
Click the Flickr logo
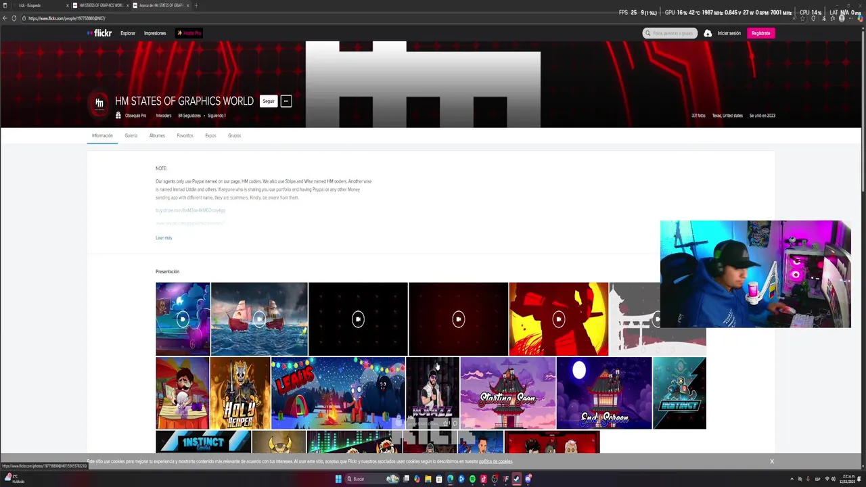click(x=99, y=33)
